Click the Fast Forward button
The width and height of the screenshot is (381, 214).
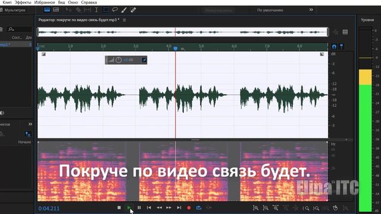pos(168,207)
